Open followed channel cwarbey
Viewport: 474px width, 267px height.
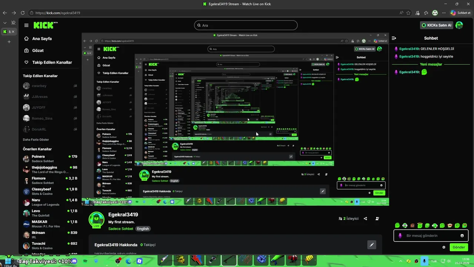tap(50, 86)
